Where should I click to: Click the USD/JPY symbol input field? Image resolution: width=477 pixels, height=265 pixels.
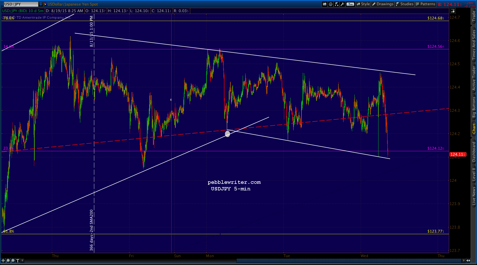21,4
